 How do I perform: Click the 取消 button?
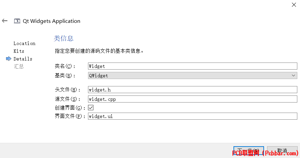click(x=282, y=151)
